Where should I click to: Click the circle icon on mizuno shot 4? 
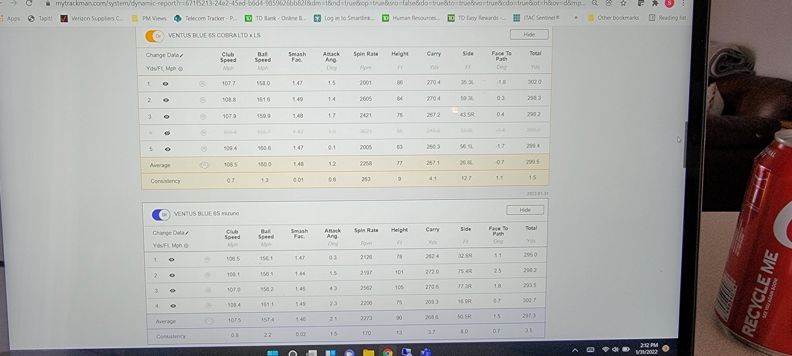pyautogui.click(x=208, y=306)
